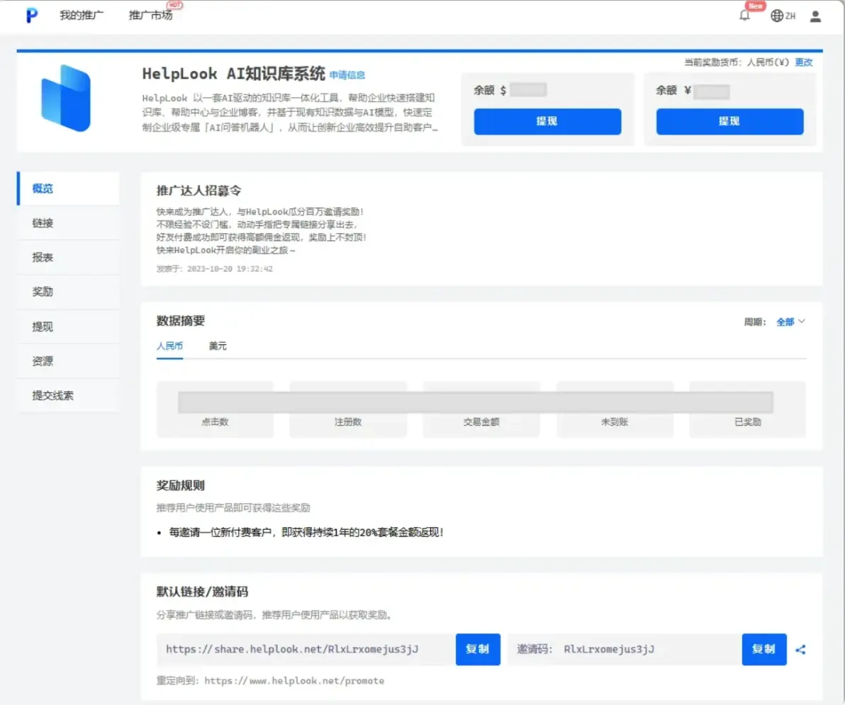Copy the RlxLrxomejus3jJ invitation code
845x705 pixels.
pos(763,649)
